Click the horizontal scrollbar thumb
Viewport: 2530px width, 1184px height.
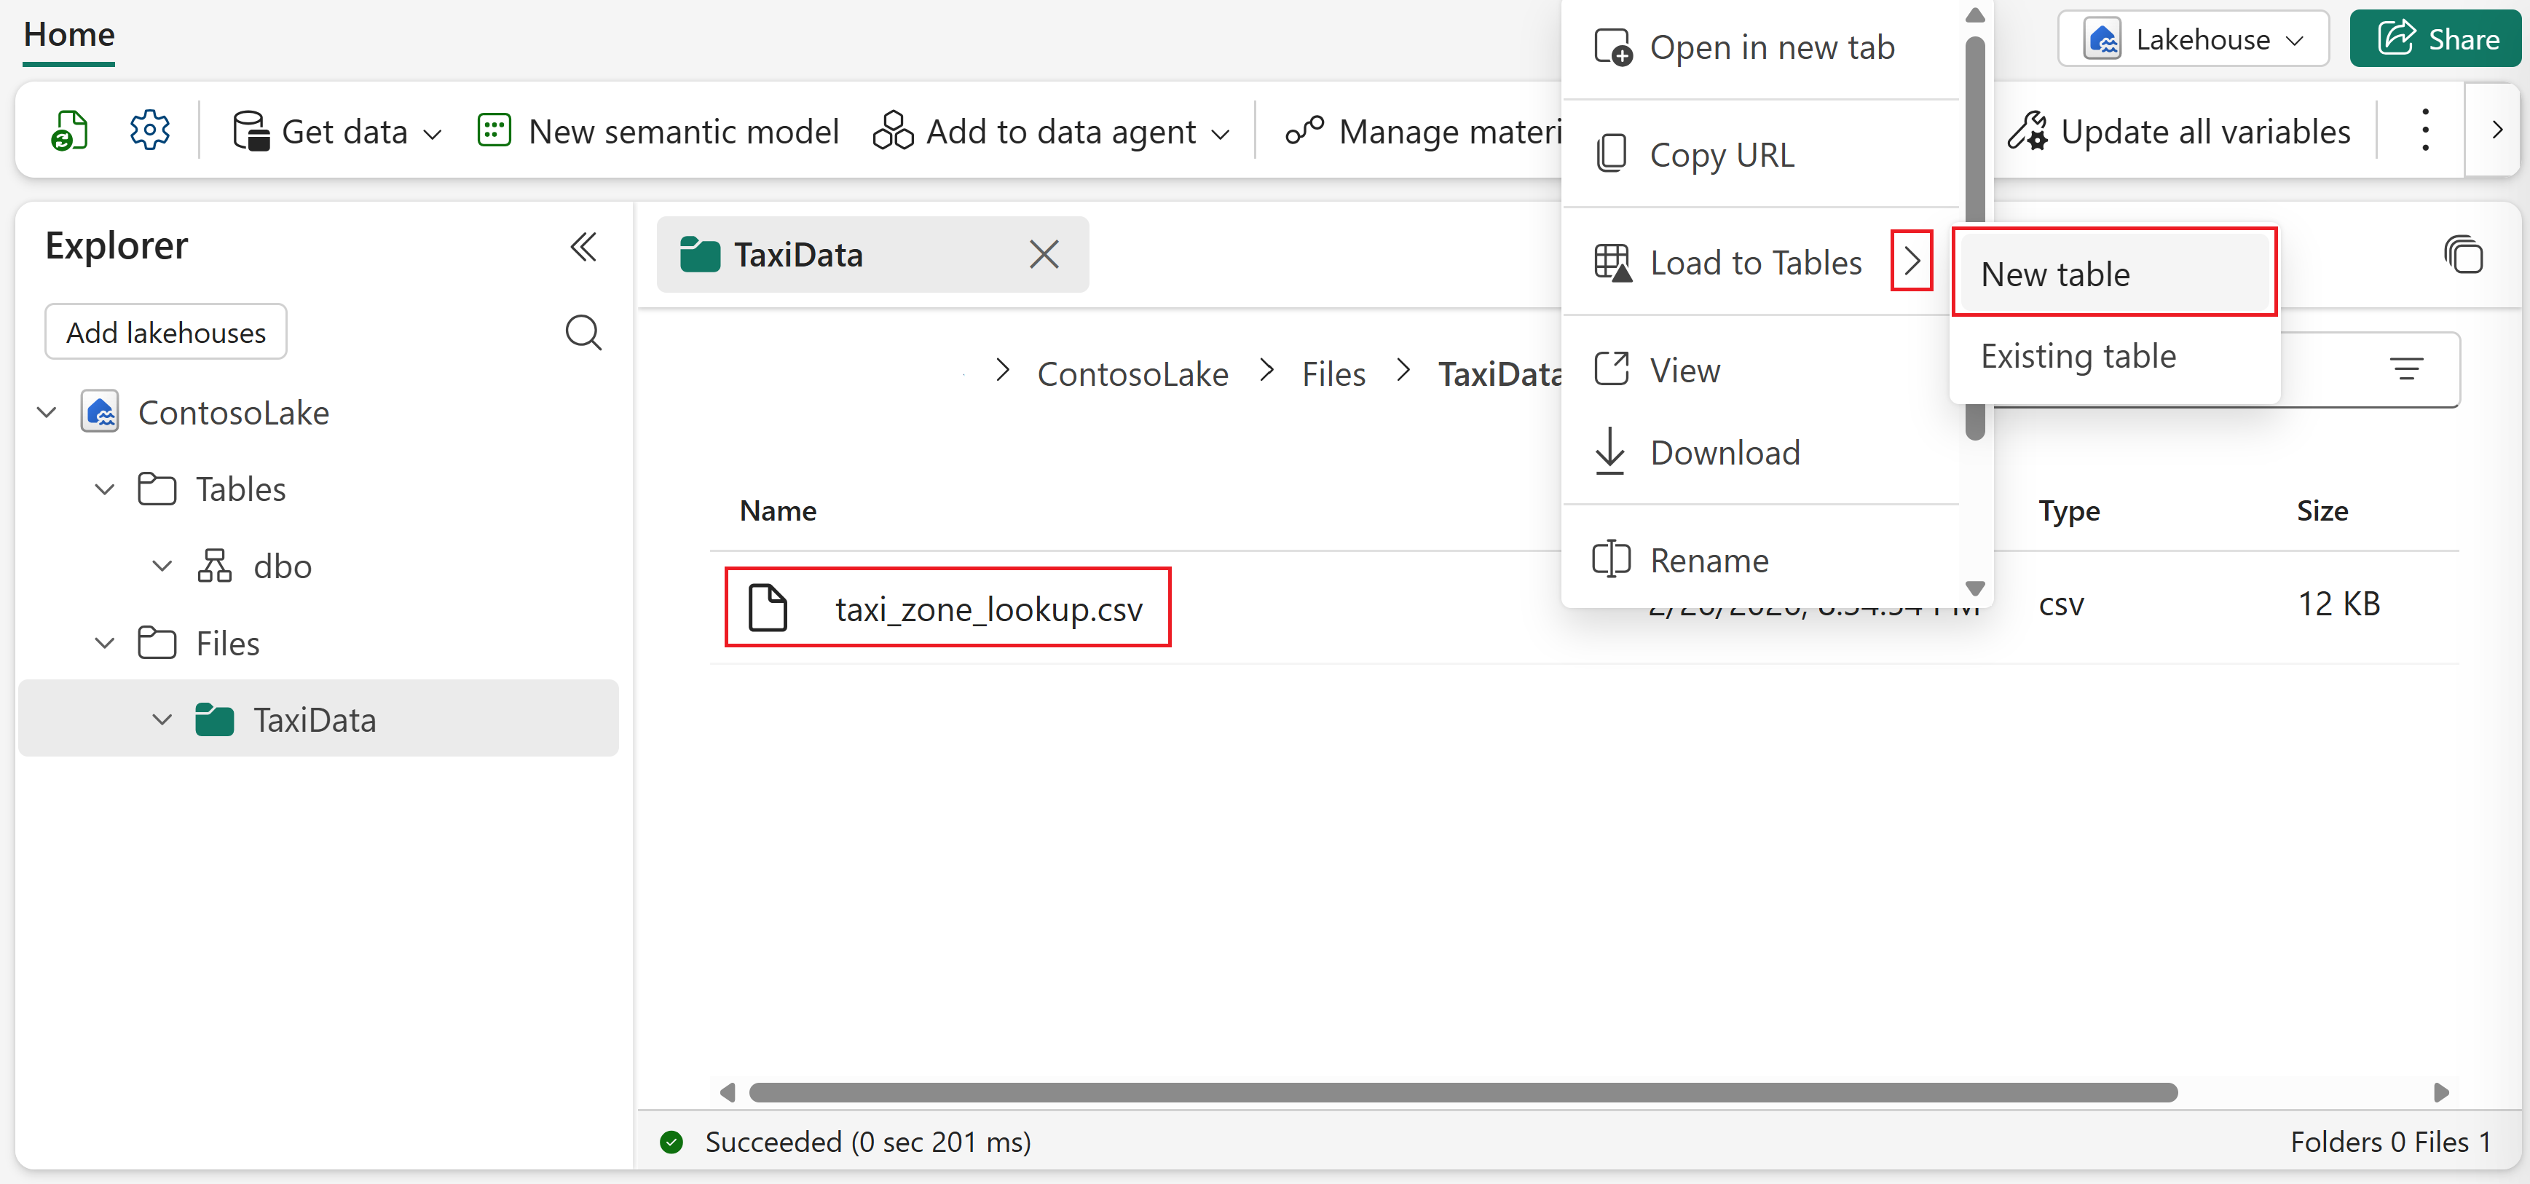click(1462, 1093)
